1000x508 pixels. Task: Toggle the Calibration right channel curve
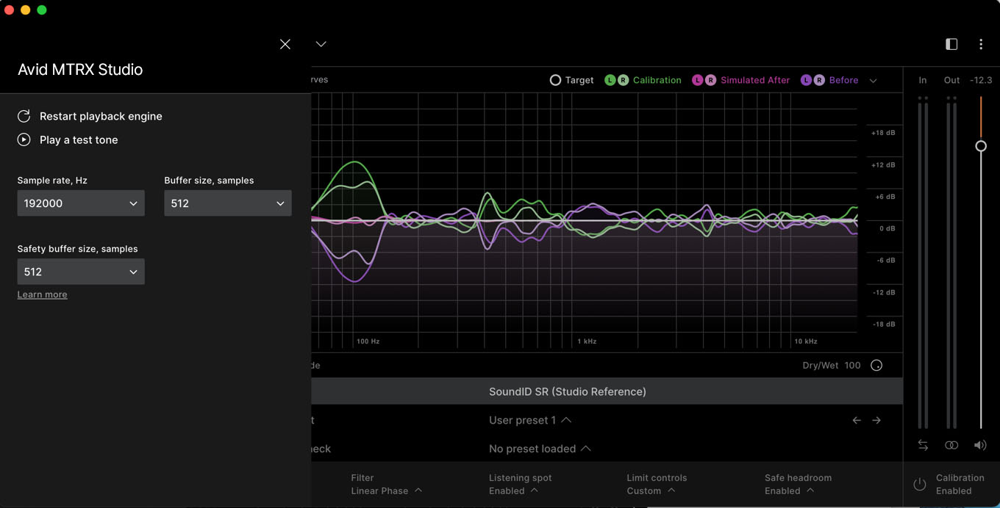click(x=623, y=80)
